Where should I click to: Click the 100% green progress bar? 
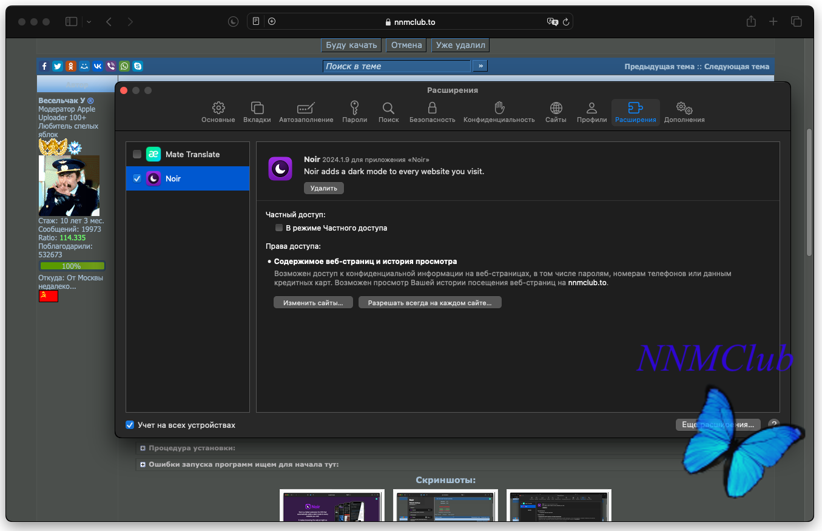(72, 266)
